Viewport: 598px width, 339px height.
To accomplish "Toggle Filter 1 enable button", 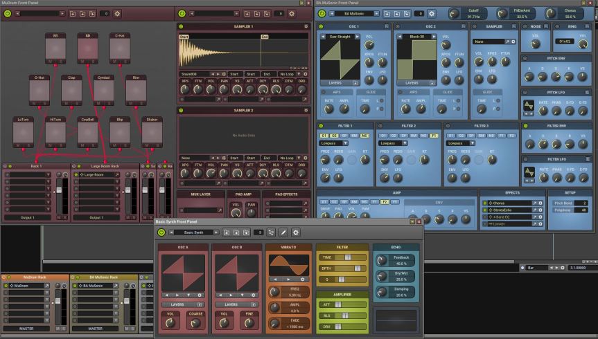I will click(x=321, y=126).
